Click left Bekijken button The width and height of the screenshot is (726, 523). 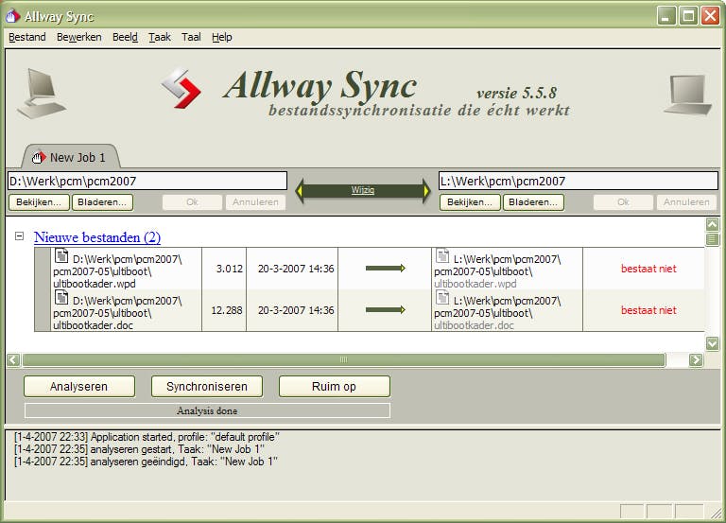click(x=39, y=202)
